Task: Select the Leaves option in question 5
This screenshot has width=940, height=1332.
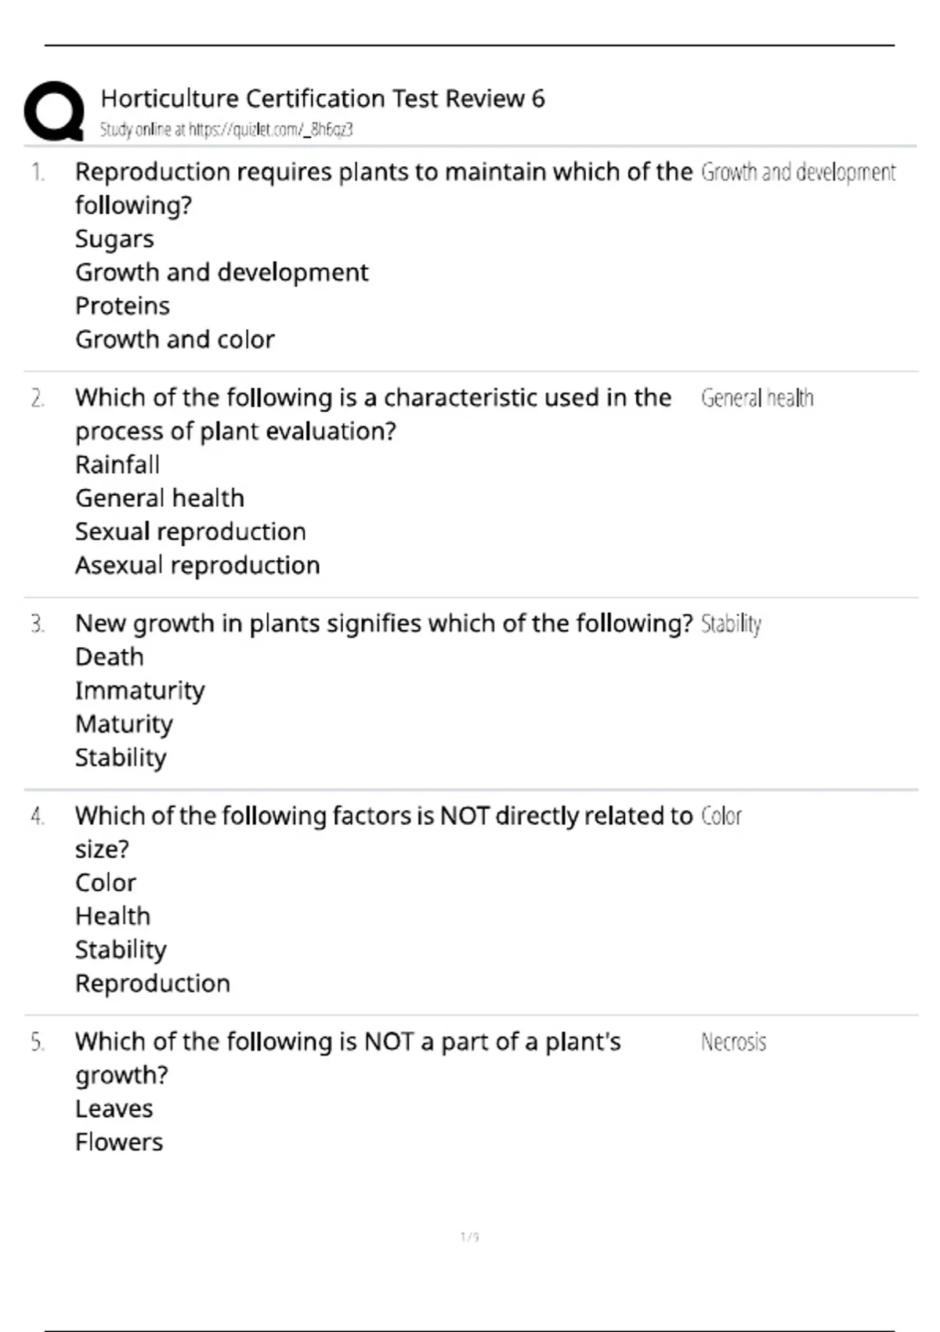Action: point(114,1109)
